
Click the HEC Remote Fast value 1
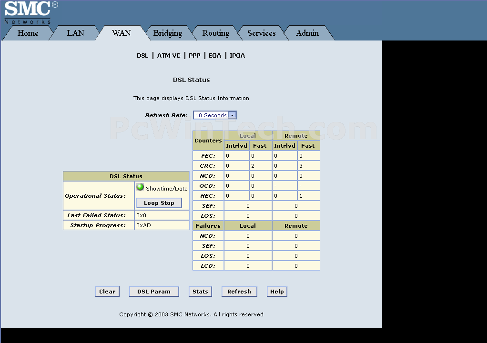(301, 196)
